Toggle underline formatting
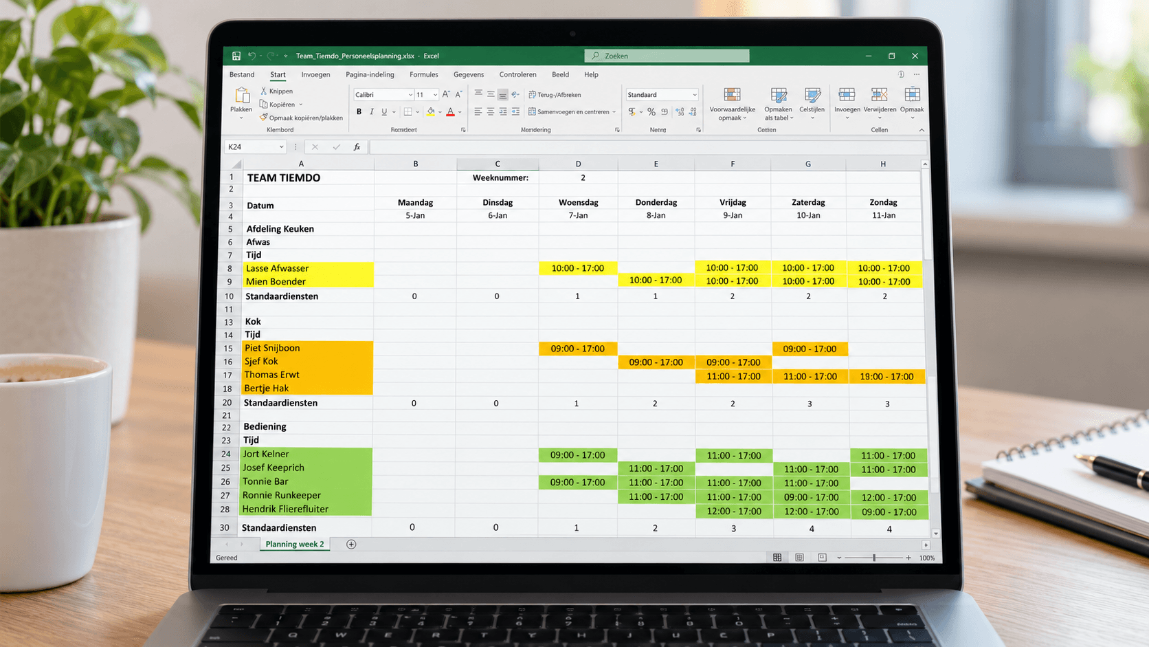This screenshot has width=1149, height=647. click(384, 111)
